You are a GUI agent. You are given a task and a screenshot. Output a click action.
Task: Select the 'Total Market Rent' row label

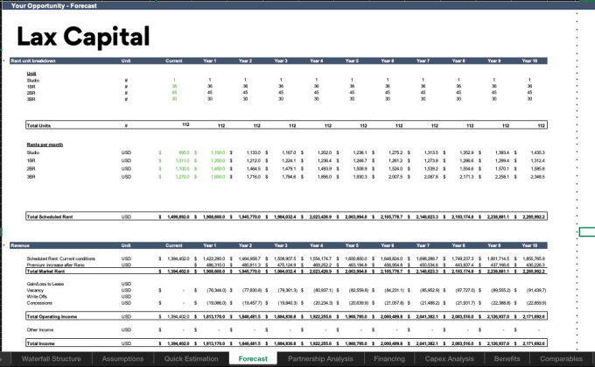coord(45,272)
